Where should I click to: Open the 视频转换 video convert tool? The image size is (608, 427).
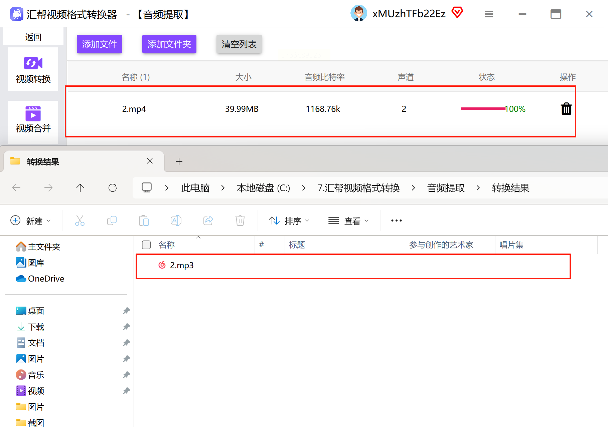coord(33,69)
